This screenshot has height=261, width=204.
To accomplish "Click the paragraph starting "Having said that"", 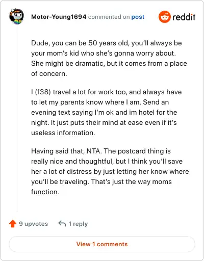I will click(x=110, y=171).
